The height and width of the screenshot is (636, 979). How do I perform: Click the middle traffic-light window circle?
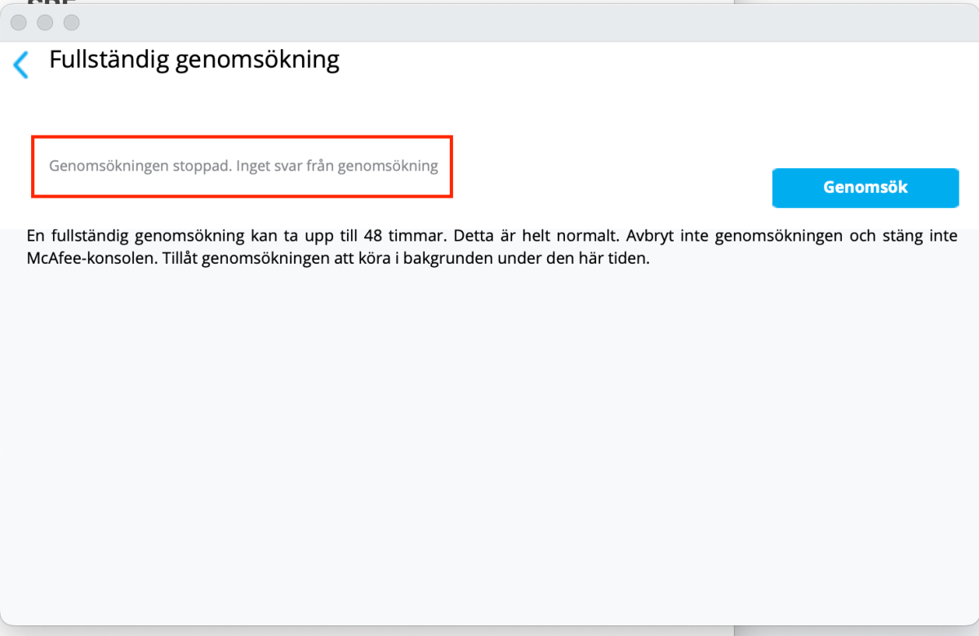pos(45,23)
